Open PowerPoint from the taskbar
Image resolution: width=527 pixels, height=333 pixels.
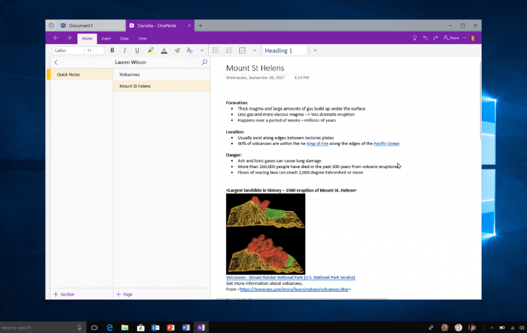170,328
